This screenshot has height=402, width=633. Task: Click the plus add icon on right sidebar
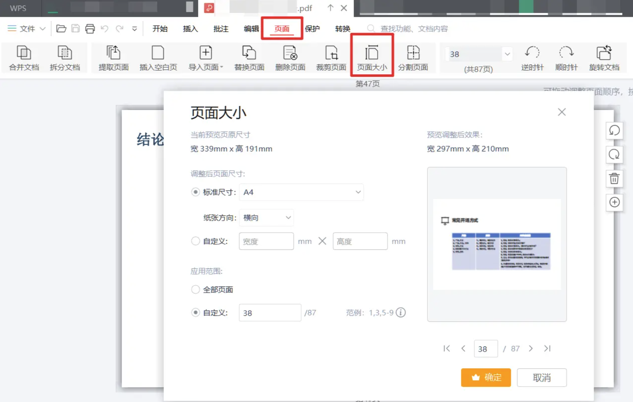point(614,202)
